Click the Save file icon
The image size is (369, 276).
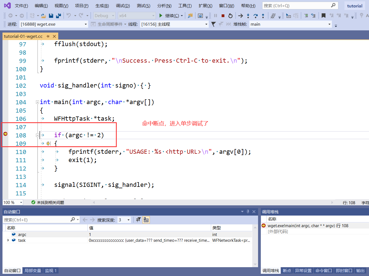51,16
